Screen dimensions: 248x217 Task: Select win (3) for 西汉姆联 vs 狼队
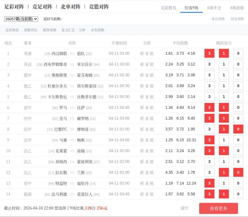(209, 54)
